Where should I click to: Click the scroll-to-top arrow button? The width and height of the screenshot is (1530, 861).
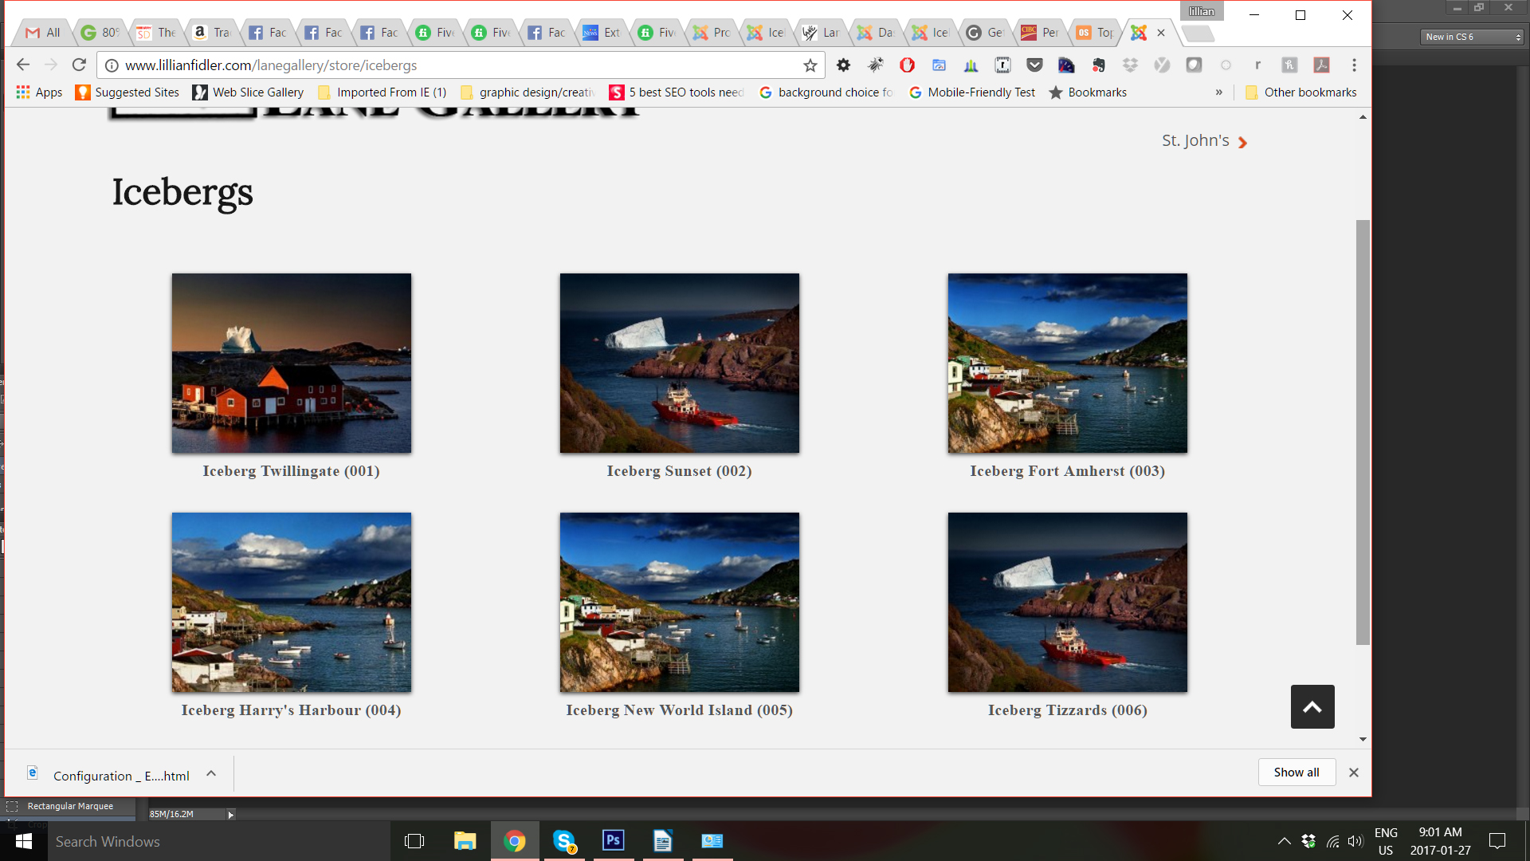[x=1312, y=706]
